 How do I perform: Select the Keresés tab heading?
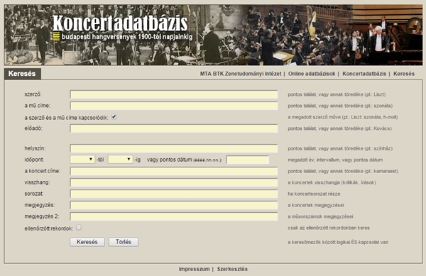pos(22,74)
